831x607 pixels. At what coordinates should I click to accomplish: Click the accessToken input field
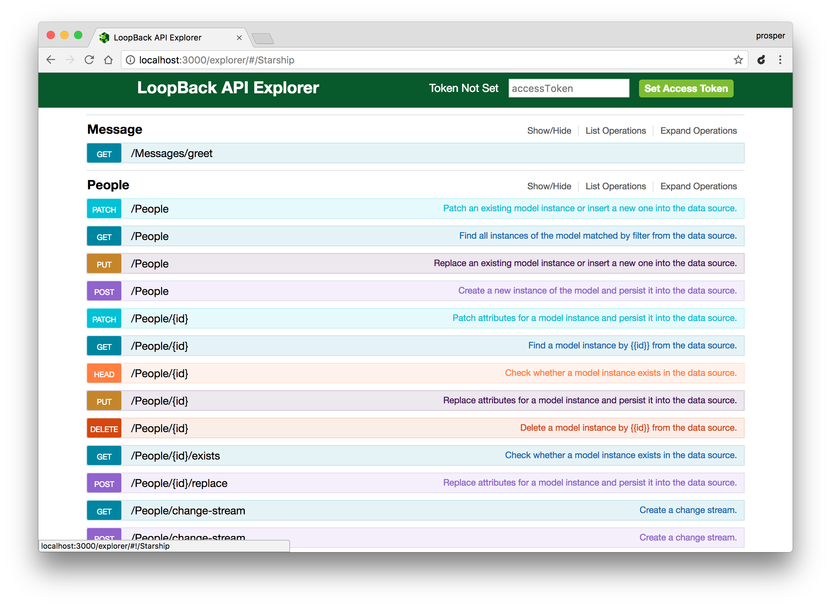(x=567, y=88)
